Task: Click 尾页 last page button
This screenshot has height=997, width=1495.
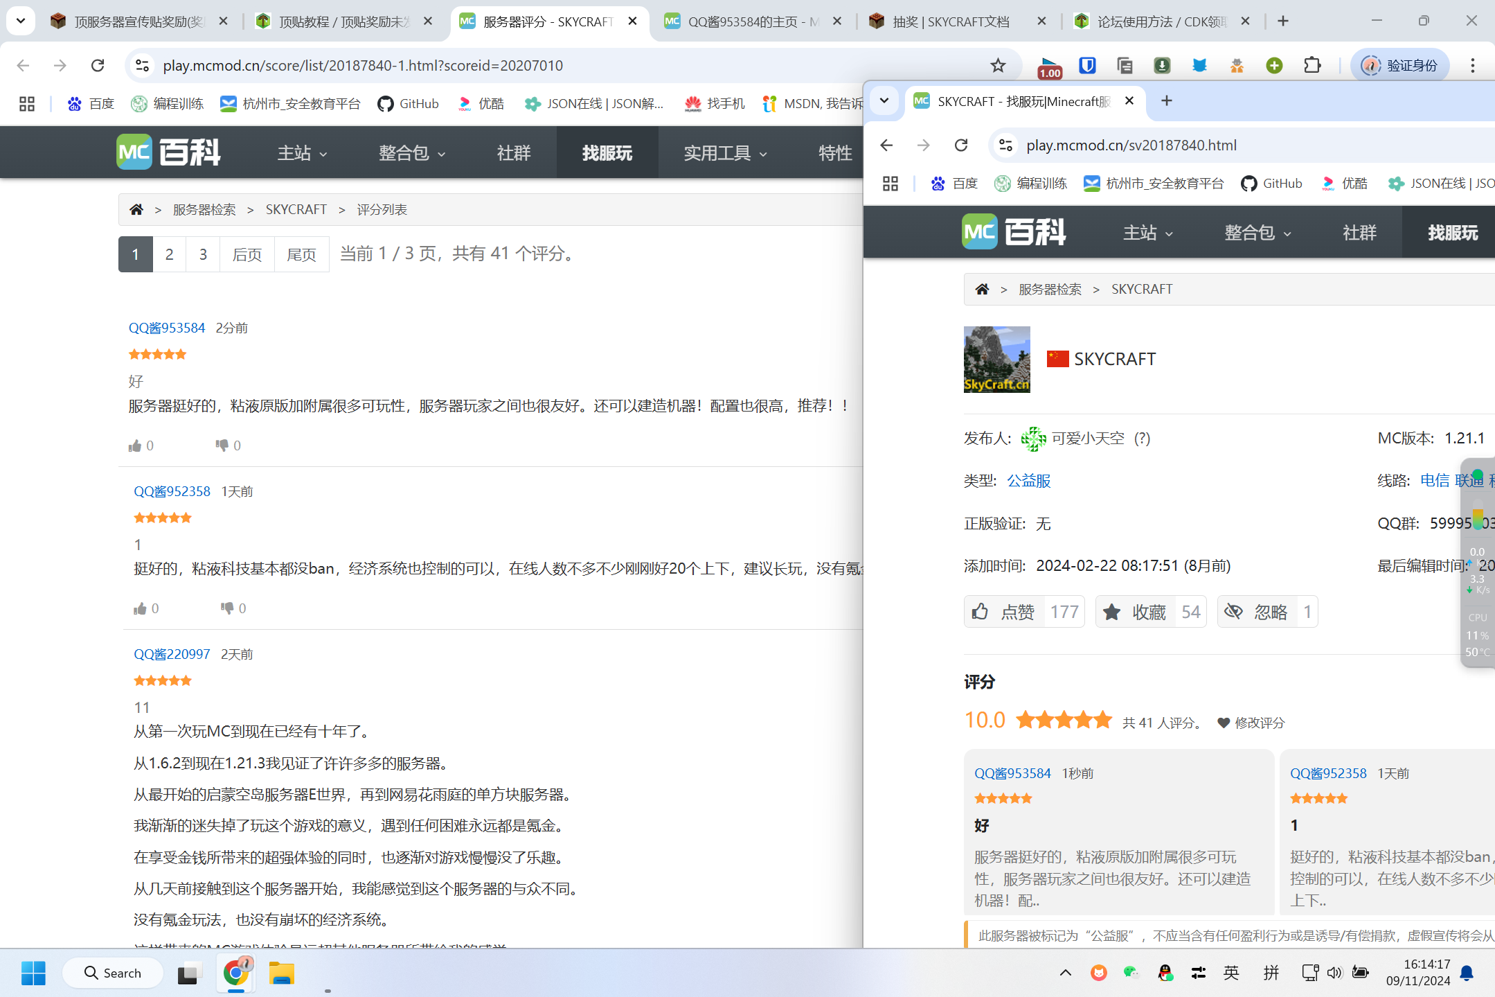Action: point(301,254)
